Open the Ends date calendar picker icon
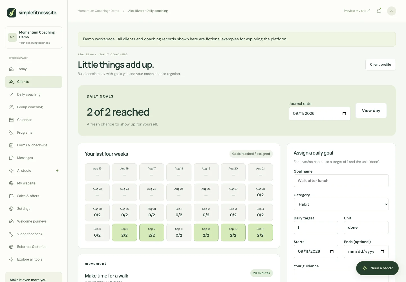 coord(382,252)
